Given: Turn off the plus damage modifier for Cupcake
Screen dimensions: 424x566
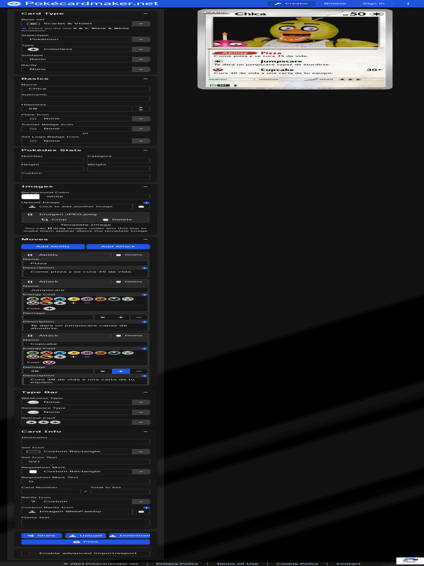Looking at the screenshot, I should [121, 371].
